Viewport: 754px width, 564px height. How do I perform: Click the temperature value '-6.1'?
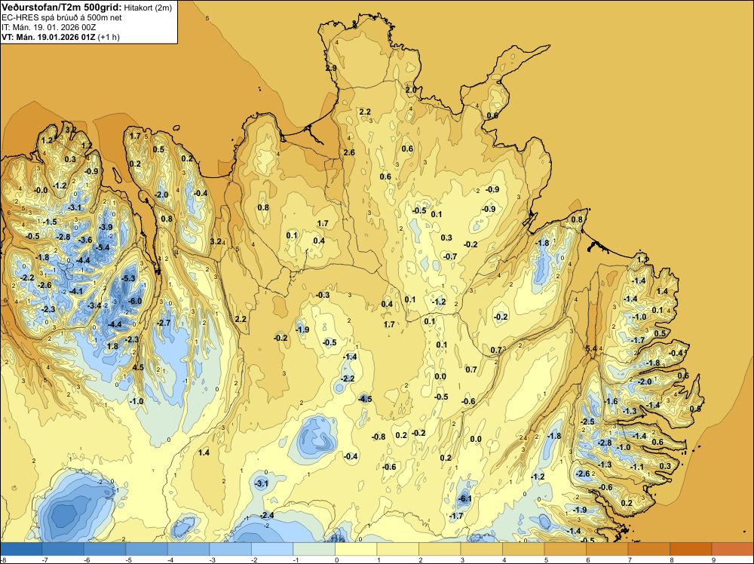pyautogui.click(x=465, y=498)
